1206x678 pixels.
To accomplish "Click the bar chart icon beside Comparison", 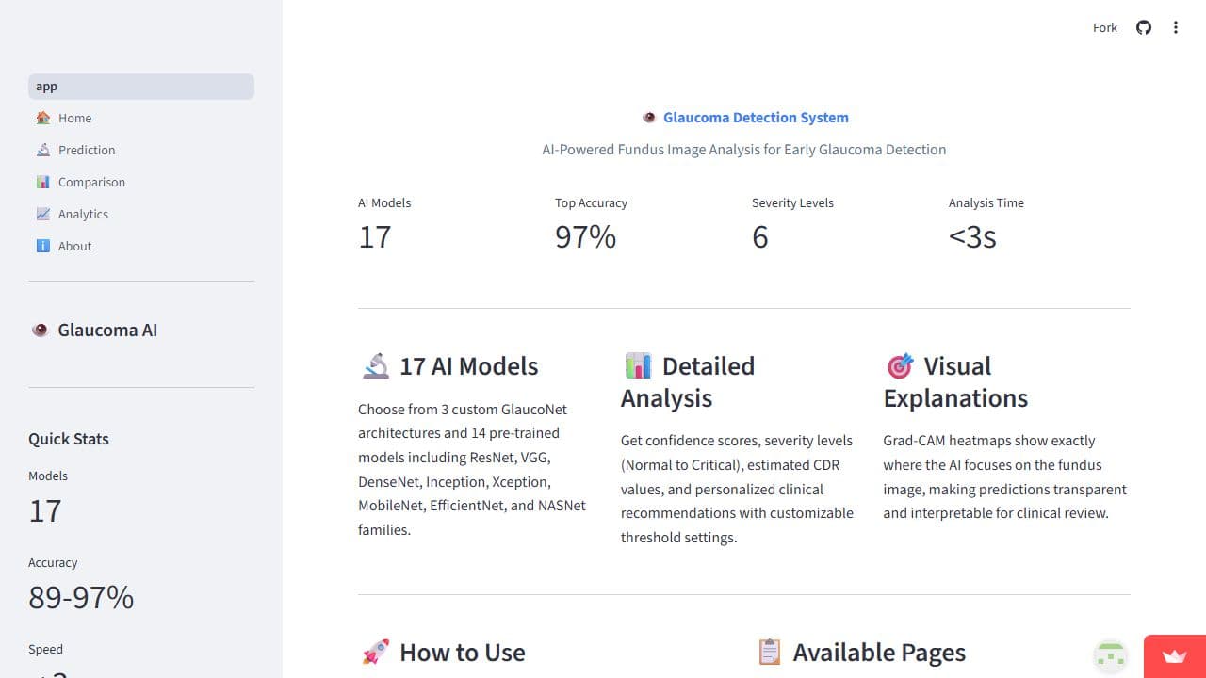I will [x=42, y=182].
